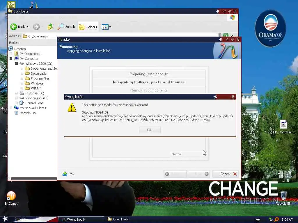Click Cancel in the nLite window
Viewport: 298px width, 223px height.
click(226, 174)
